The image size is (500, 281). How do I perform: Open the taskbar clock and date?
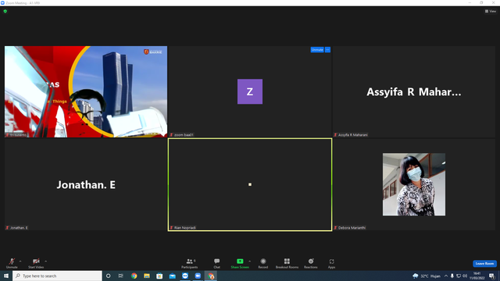tap(477, 276)
